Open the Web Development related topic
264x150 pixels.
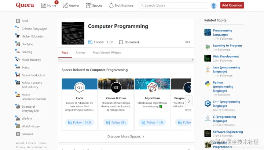tap(226, 57)
